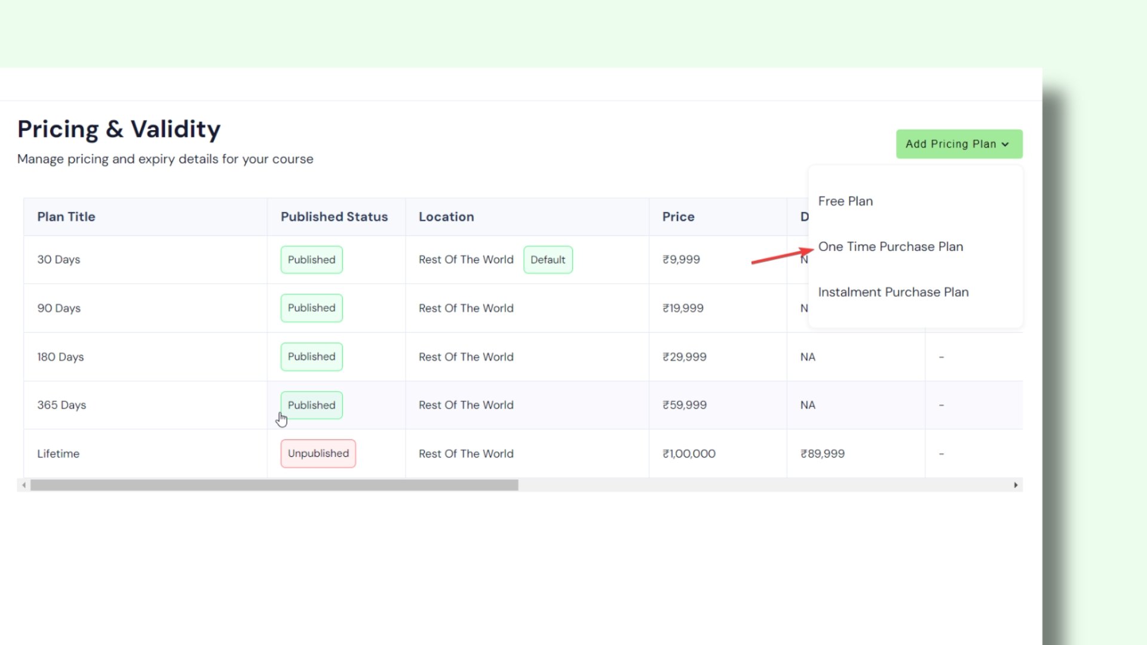Select Instalment Purchase Plan option

point(893,292)
